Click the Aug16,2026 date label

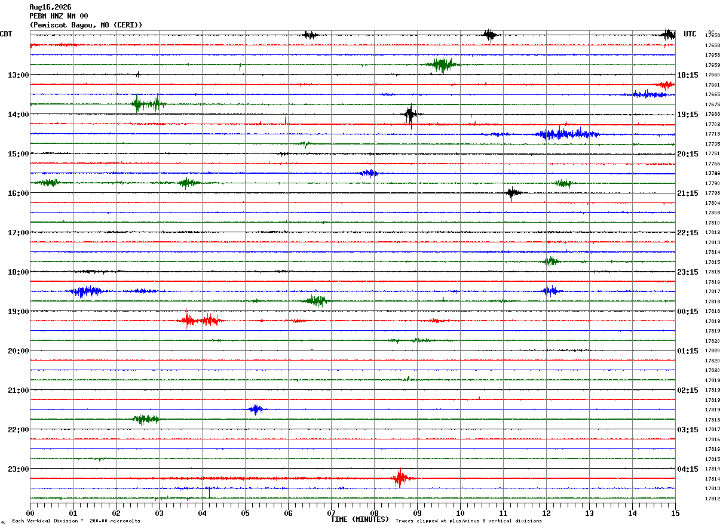coord(50,7)
